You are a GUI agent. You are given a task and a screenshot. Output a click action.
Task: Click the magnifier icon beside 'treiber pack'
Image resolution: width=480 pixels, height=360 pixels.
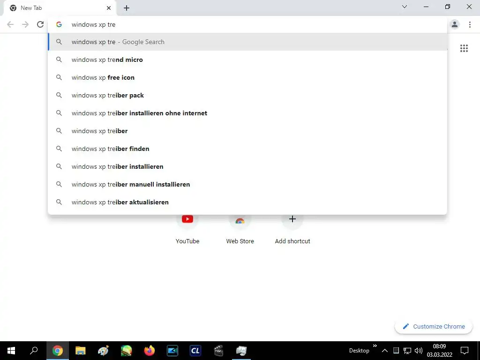(x=59, y=95)
